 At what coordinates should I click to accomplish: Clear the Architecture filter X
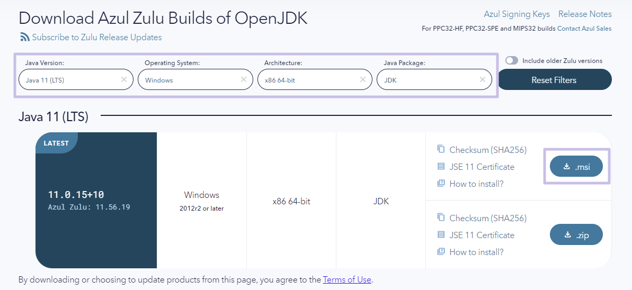(363, 79)
